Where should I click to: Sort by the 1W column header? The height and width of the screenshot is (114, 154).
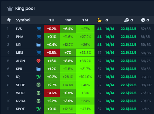pos(68,20)
